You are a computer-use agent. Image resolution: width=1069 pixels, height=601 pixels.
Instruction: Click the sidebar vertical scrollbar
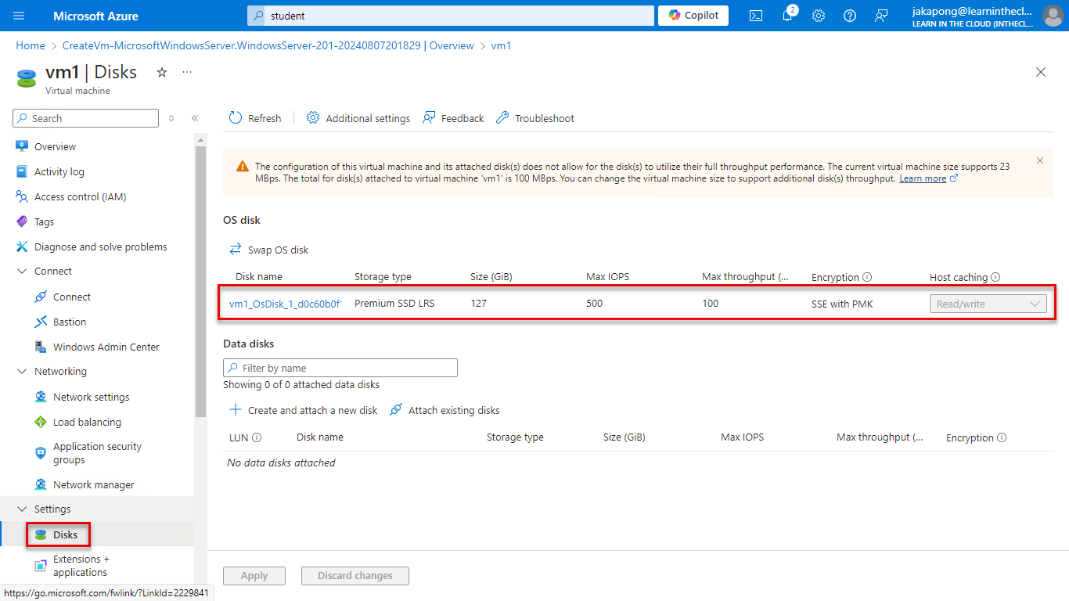click(200, 282)
